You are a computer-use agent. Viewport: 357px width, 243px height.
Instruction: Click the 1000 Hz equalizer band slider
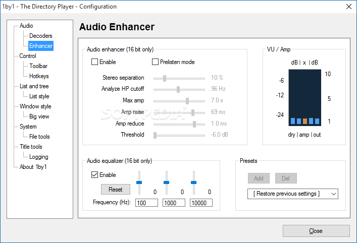(x=167, y=183)
